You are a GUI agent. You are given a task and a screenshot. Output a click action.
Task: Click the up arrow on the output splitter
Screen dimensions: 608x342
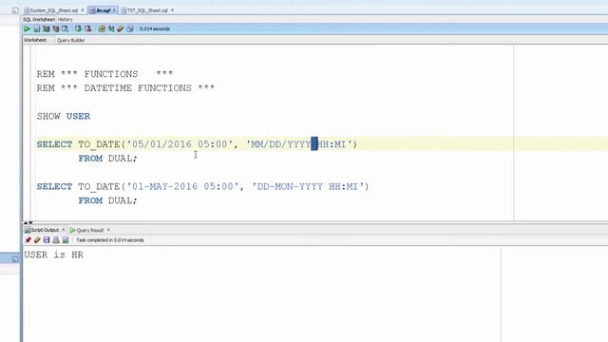26,223
